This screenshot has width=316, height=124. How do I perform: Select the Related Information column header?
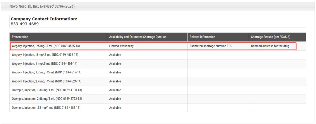pyautogui.click(x=202, y=37)
